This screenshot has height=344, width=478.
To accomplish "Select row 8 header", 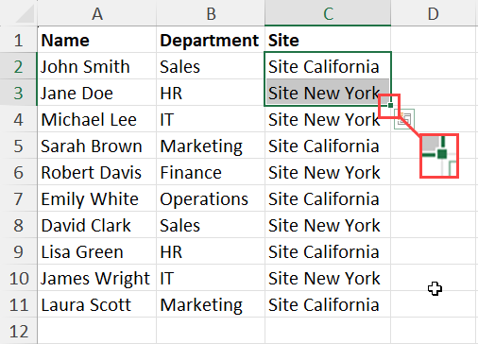I will [x=19, y=225].
